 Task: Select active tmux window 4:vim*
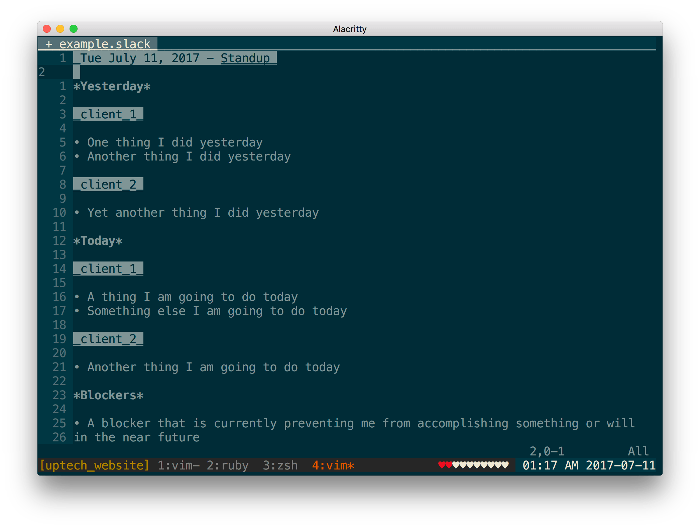[333, 465]
